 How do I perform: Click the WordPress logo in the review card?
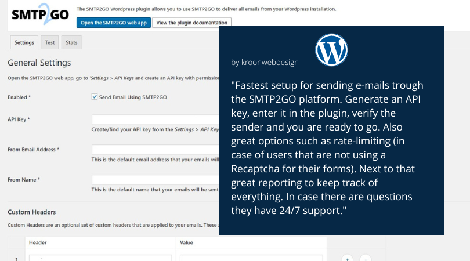[x=331, y=50]
